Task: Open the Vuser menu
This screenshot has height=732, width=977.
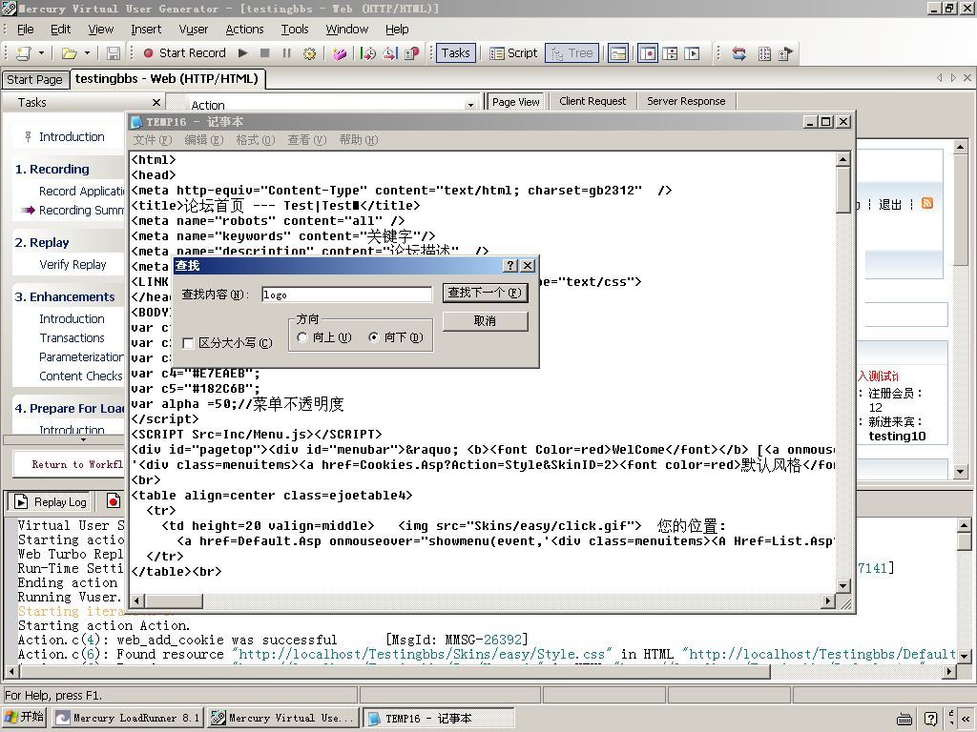Action: pos(193,30)
